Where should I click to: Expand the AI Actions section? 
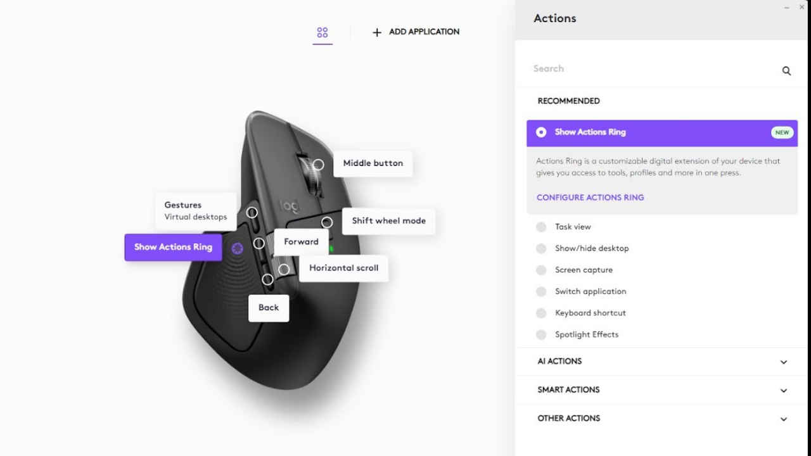(x=662, y=362)
